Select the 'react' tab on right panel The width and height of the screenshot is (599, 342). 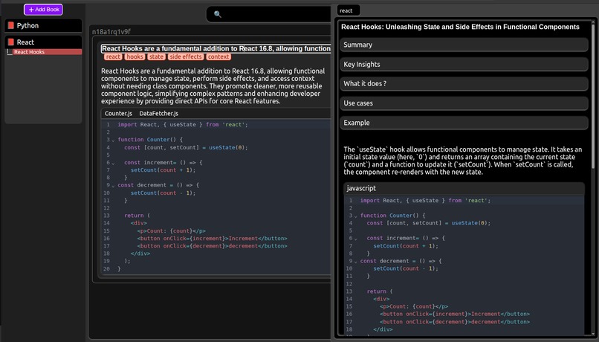pyautogui.click(x=348, y=10)
